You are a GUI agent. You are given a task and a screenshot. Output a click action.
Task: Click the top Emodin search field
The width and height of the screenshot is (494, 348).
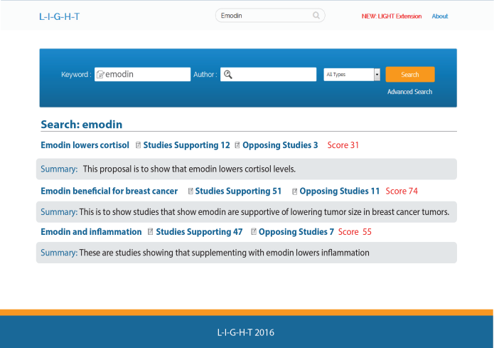click(x=270, y=16)
